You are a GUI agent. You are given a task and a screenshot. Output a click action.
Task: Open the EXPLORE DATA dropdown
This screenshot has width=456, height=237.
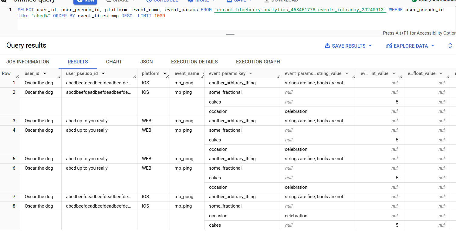(x=410, y=46)
